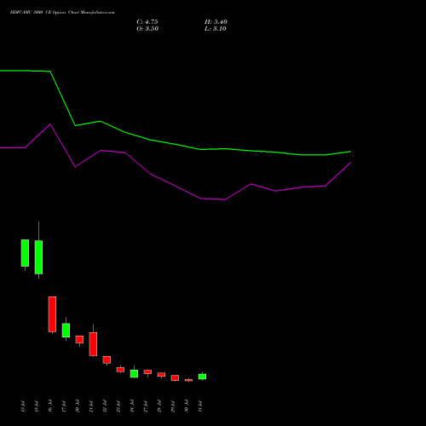This screenshot has width=426, height=426.
Task: Select the 29 Jul date label
Action: tap(173, 406)
